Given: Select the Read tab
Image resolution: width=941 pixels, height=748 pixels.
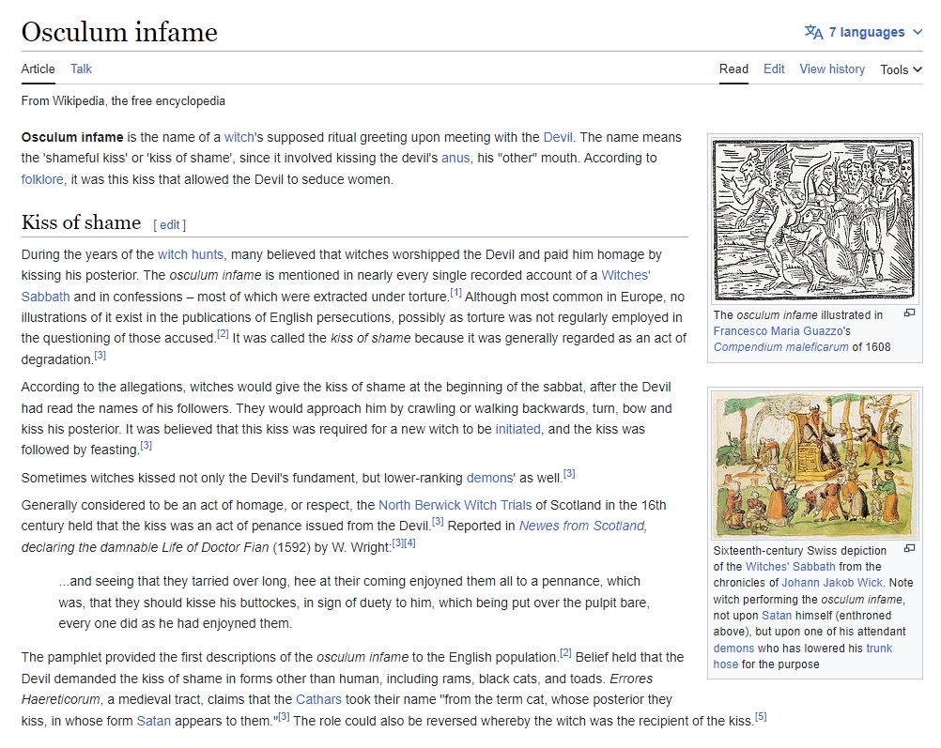Looking at the screenshot, I should point(733,69).
